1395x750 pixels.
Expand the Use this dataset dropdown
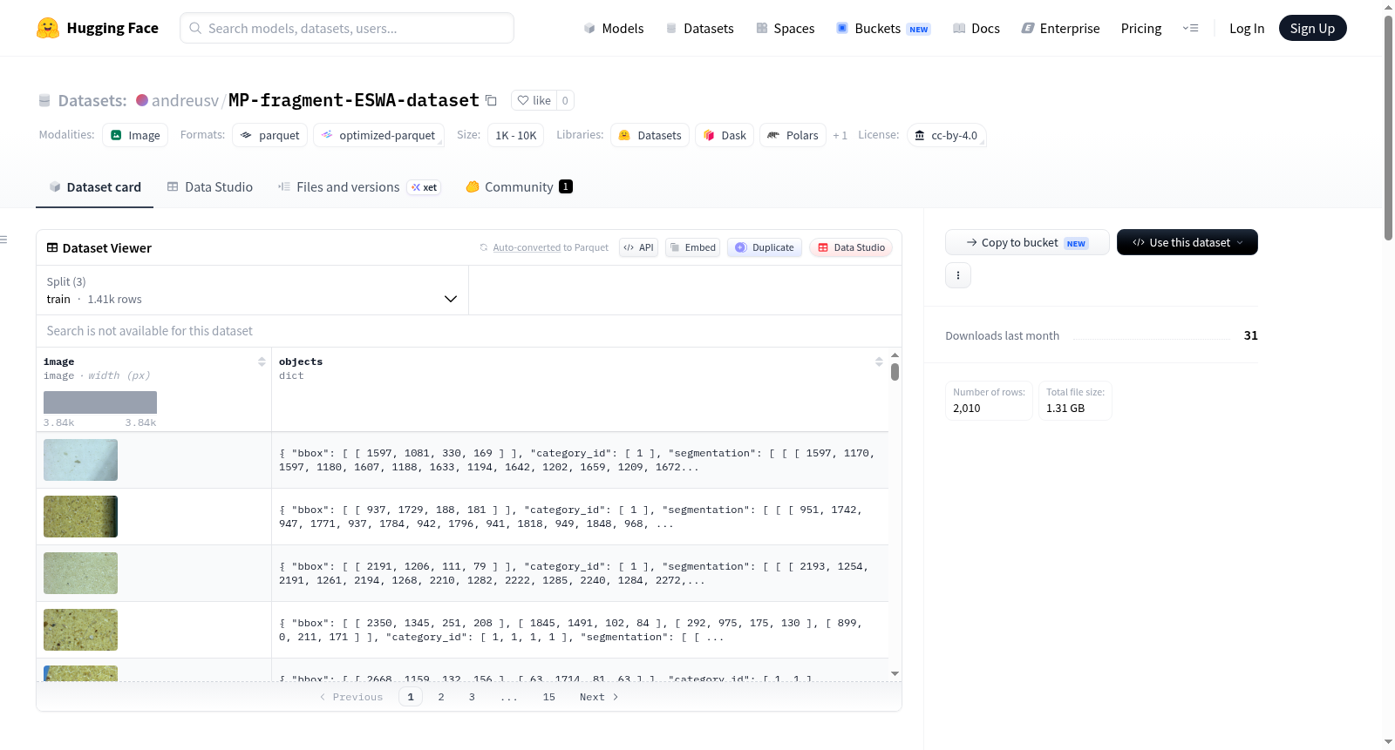click(x=1187, y=242)
